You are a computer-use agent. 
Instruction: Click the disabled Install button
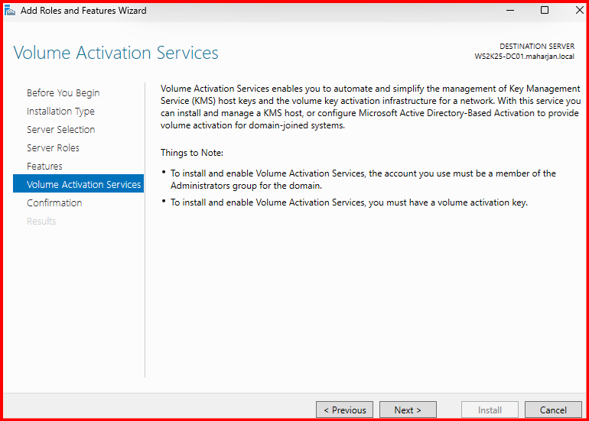tap(490, 410)
